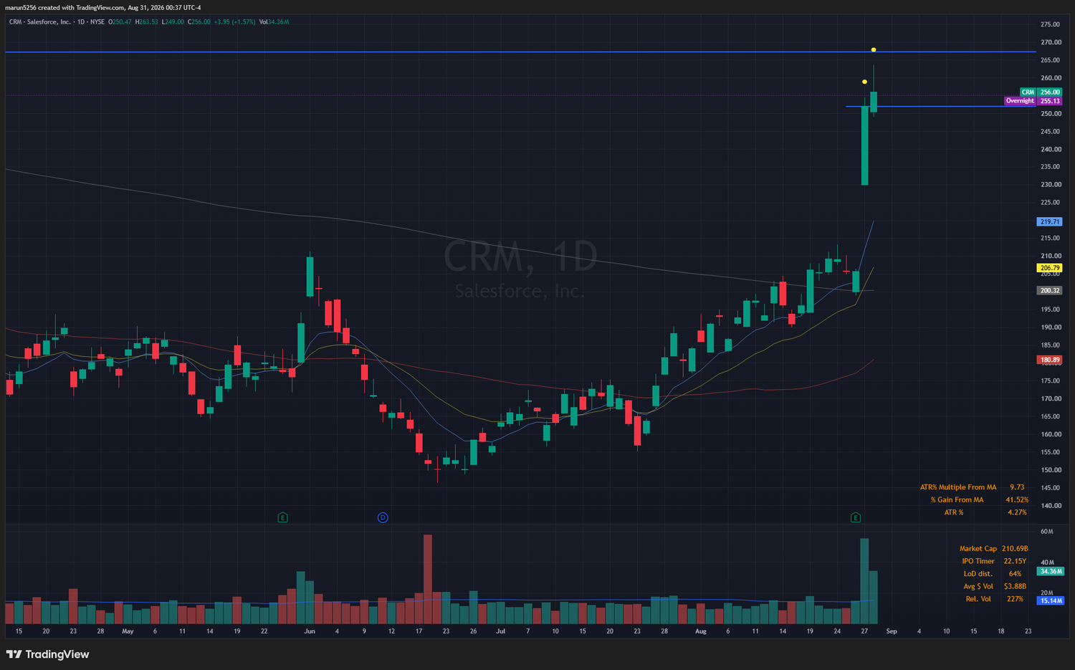Select the Overnight 255.13 price label
Viewport: 1075px width, 670px height.
coord(1033,101)
